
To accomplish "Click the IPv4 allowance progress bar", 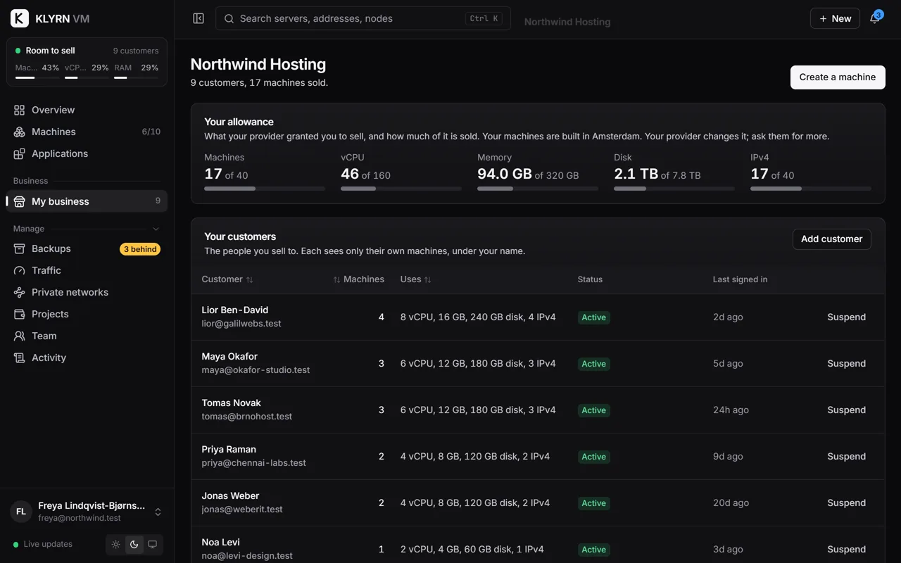I will tap(811, 189).
